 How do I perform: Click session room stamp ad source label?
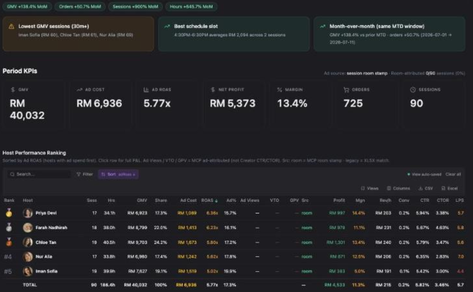[367, 74]
